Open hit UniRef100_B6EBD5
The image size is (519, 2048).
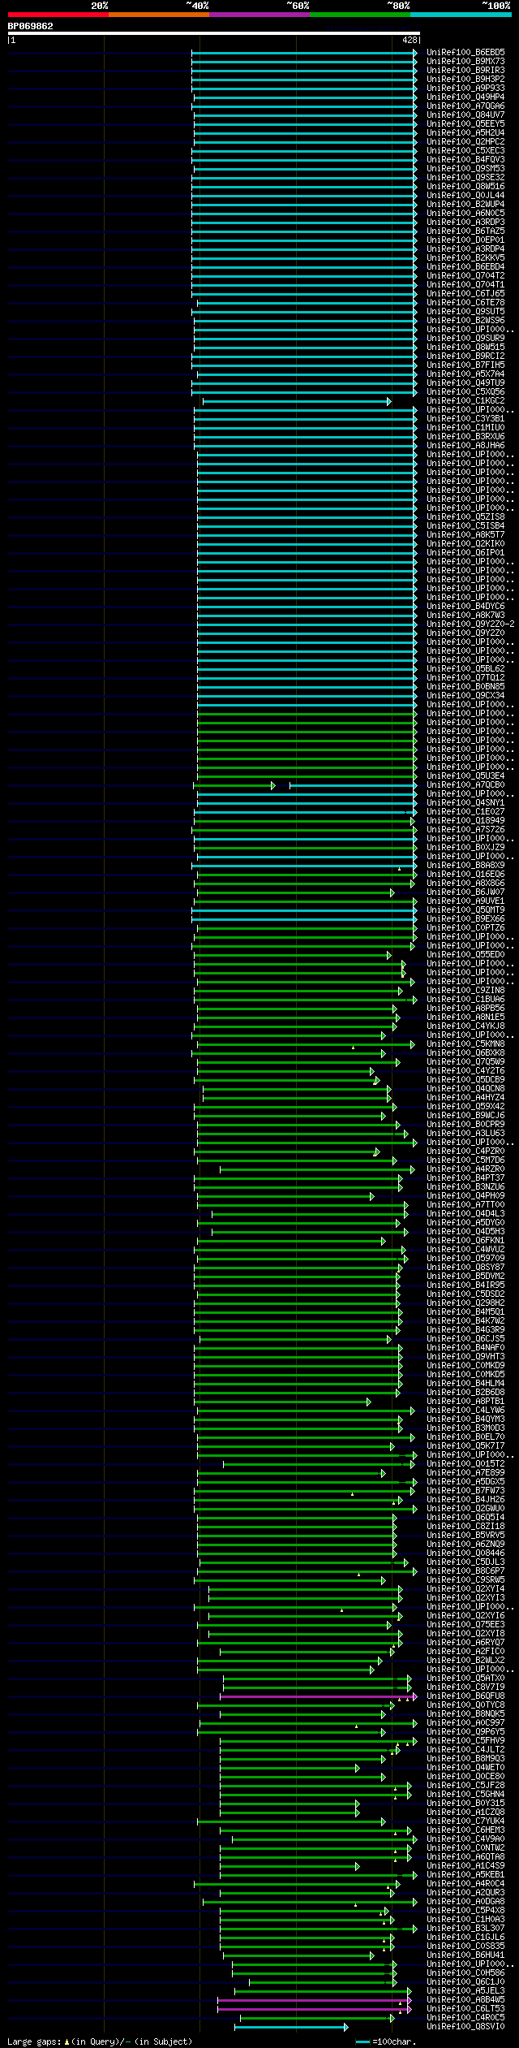click(x=465, y=53)
